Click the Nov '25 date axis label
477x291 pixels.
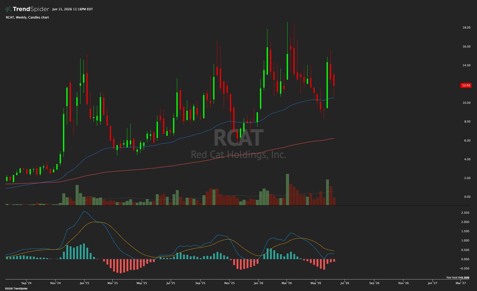[x=229, y=283]
